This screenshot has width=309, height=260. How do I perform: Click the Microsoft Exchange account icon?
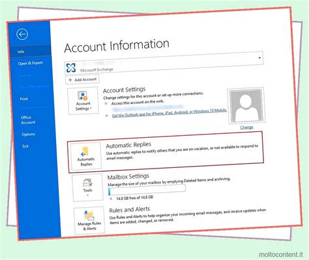[x=71, y=68]
